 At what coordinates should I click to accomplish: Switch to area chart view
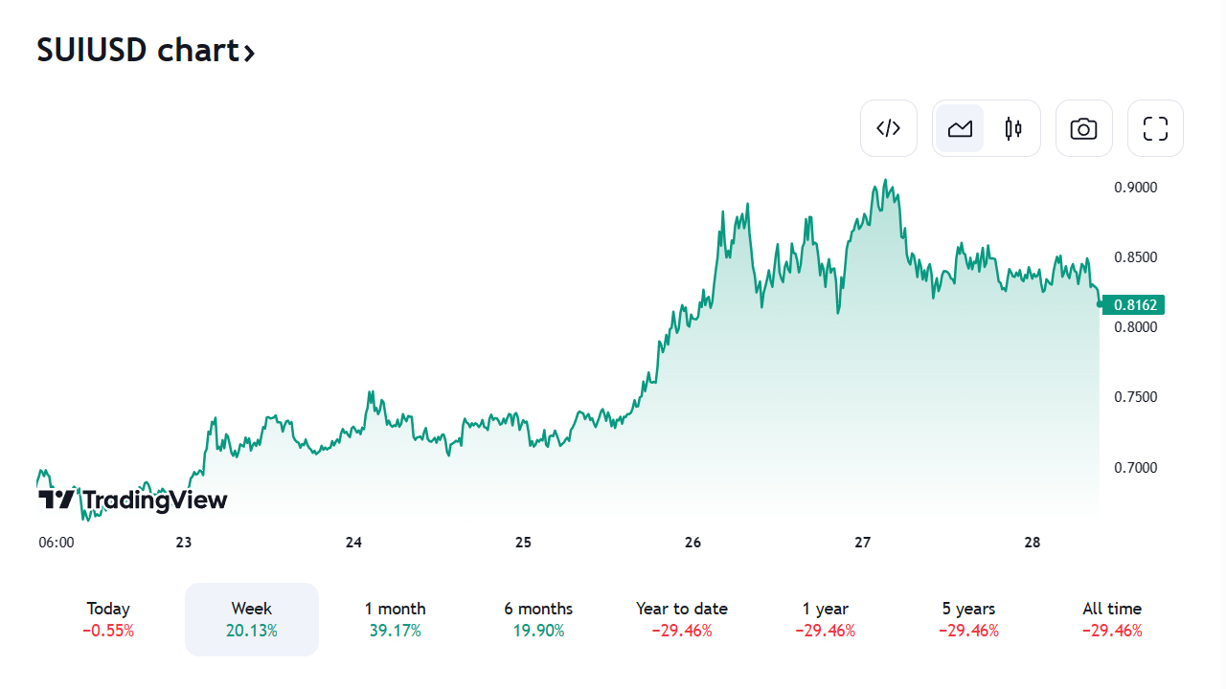click(x=960, y=128)
